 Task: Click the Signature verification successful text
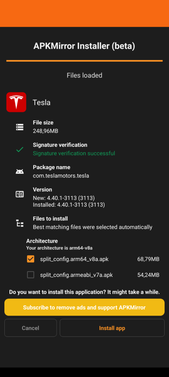pos(74,153)
